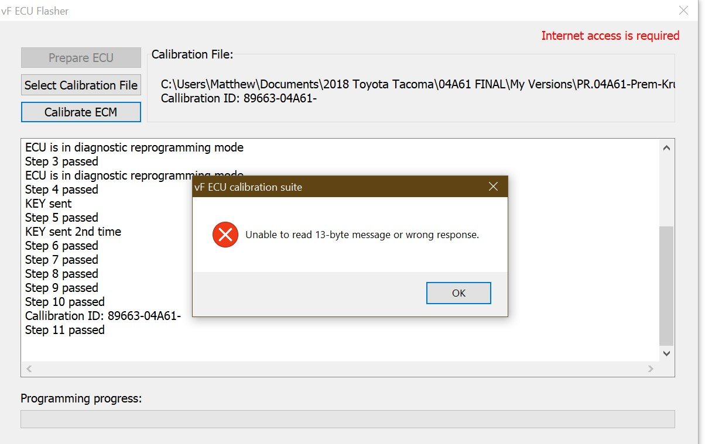
Task: Click 'Callibration ID: 89663-04A61-' under file path
Action: point(239,98)
